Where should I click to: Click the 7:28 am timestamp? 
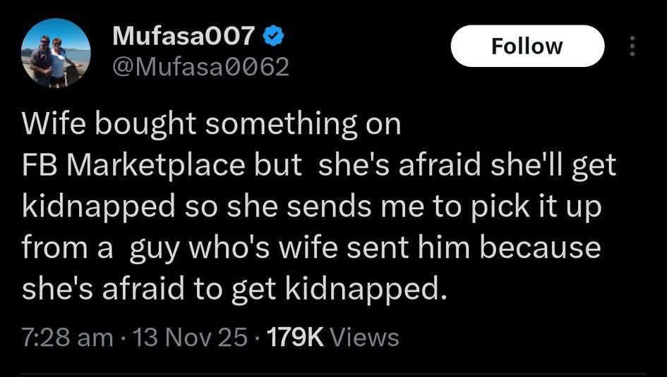point(67,337)
